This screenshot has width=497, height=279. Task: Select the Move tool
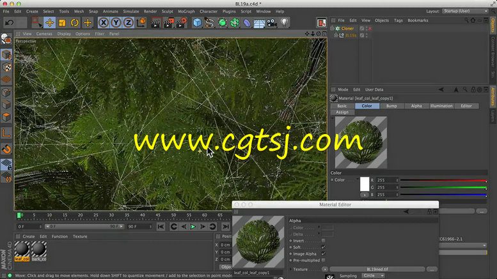pos(49,23)
